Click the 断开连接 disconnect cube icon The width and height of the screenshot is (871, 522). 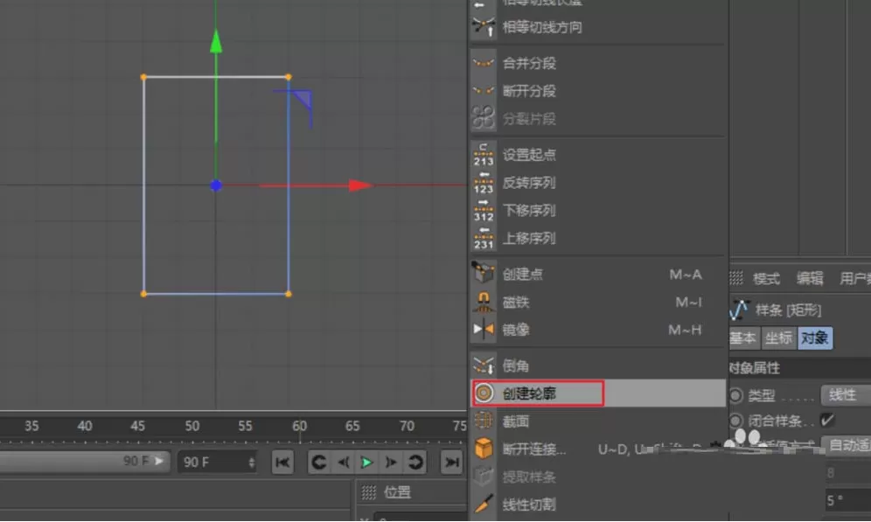coord(484,449)
